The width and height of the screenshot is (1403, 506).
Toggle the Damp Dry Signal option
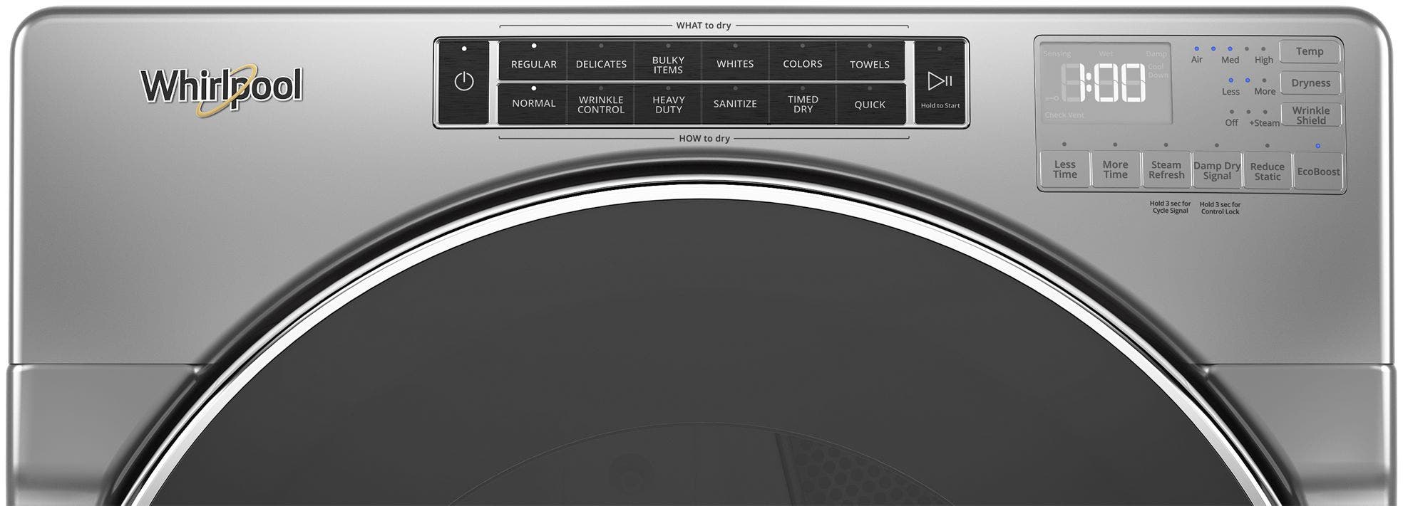(x=1217, y=171)
